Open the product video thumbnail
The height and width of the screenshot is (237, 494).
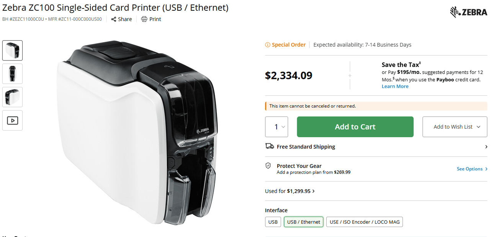[12, 120]
